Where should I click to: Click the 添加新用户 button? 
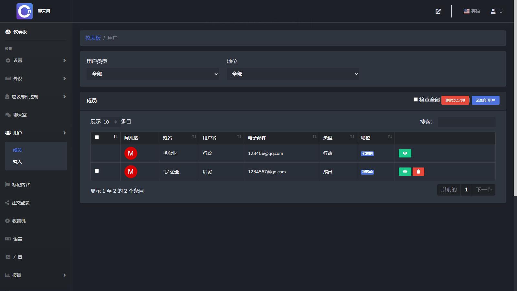click(485, 100)
